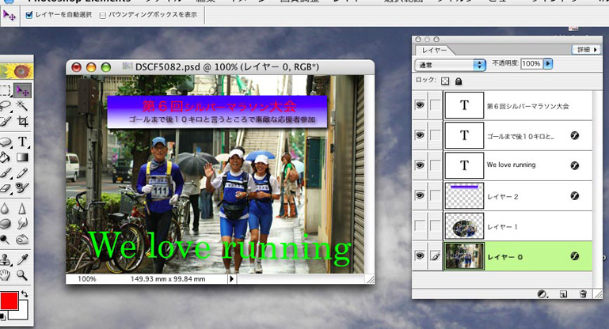Select the ellipse Shape tool
The width and height of the screenshot is (609, 329).
click(5, 142)
